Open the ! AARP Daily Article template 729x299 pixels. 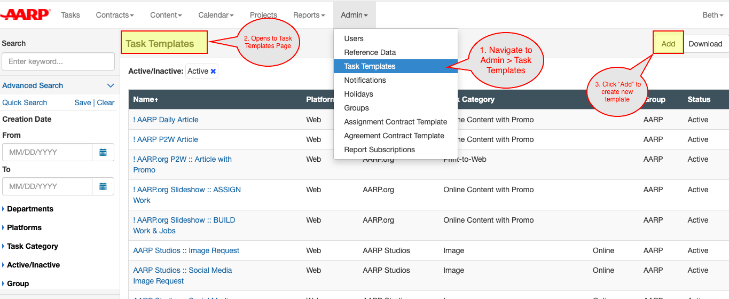[166, 120]
